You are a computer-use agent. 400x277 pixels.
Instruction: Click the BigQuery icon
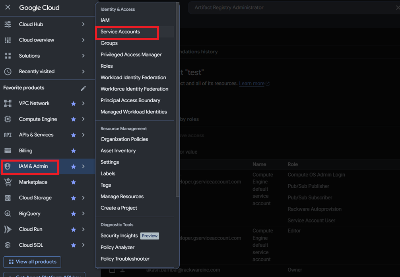pyautogui.click(x=8, y=213)
